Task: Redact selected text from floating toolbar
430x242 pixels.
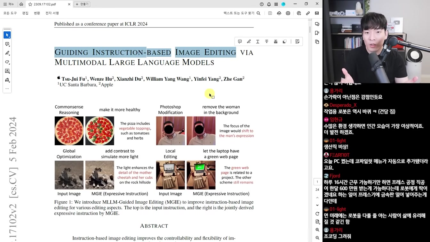Action: click(x=275, y=42)
